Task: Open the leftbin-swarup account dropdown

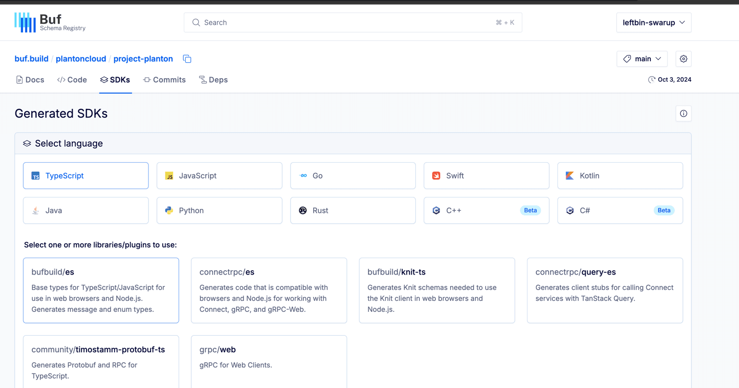Action: click(x=654, y=22)
